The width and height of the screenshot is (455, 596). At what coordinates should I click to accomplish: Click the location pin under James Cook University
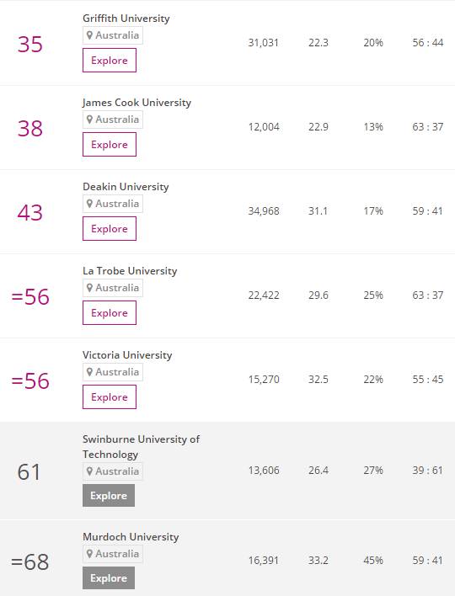[89, 120]
